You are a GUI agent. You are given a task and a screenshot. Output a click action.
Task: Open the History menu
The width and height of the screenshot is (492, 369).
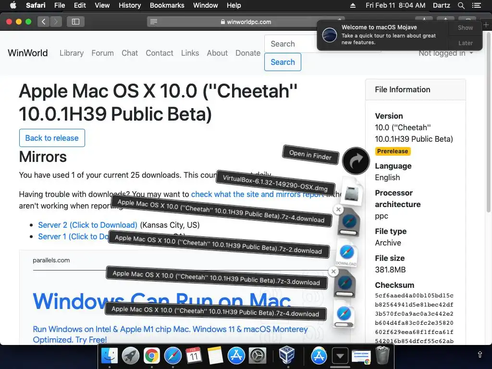130,5
